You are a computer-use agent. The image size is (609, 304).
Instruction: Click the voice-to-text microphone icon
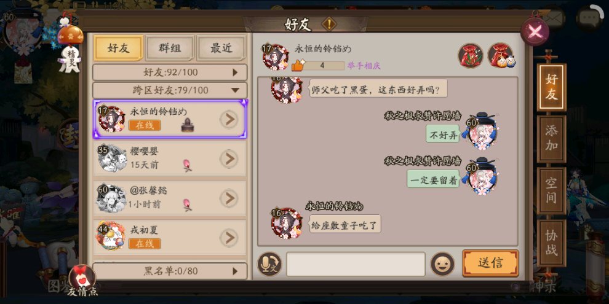tap(269, 264)
